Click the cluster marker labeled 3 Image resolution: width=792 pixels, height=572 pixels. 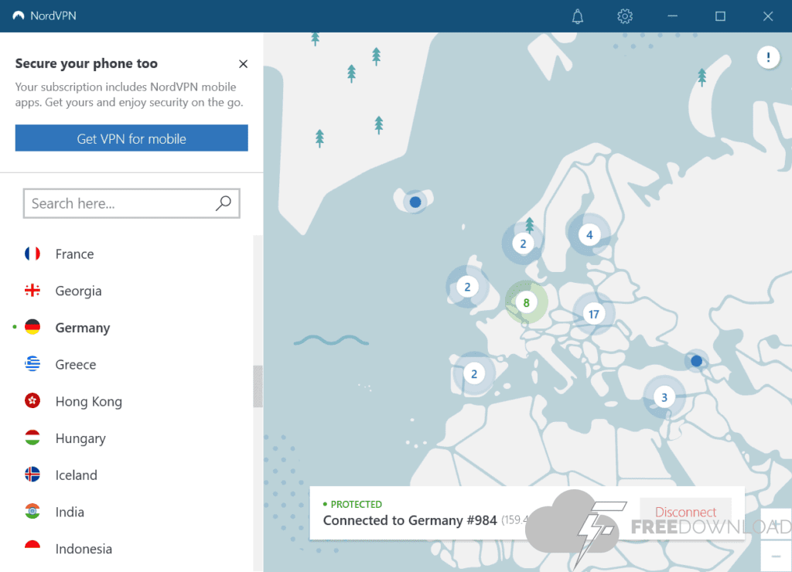(x=664, y=397)
